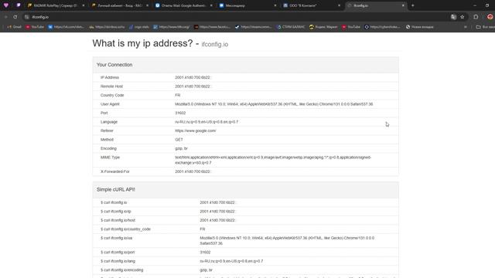Switch to the Ответы Mail tab
This screenshot has height=278, width=495.
pyautogui.click(x=184, y=5)
